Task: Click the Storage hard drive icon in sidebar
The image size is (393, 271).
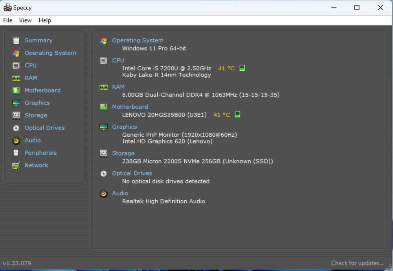Action: pyautogui.click(x=16, y=115)
